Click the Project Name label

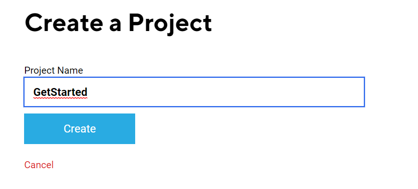(54, 70)
